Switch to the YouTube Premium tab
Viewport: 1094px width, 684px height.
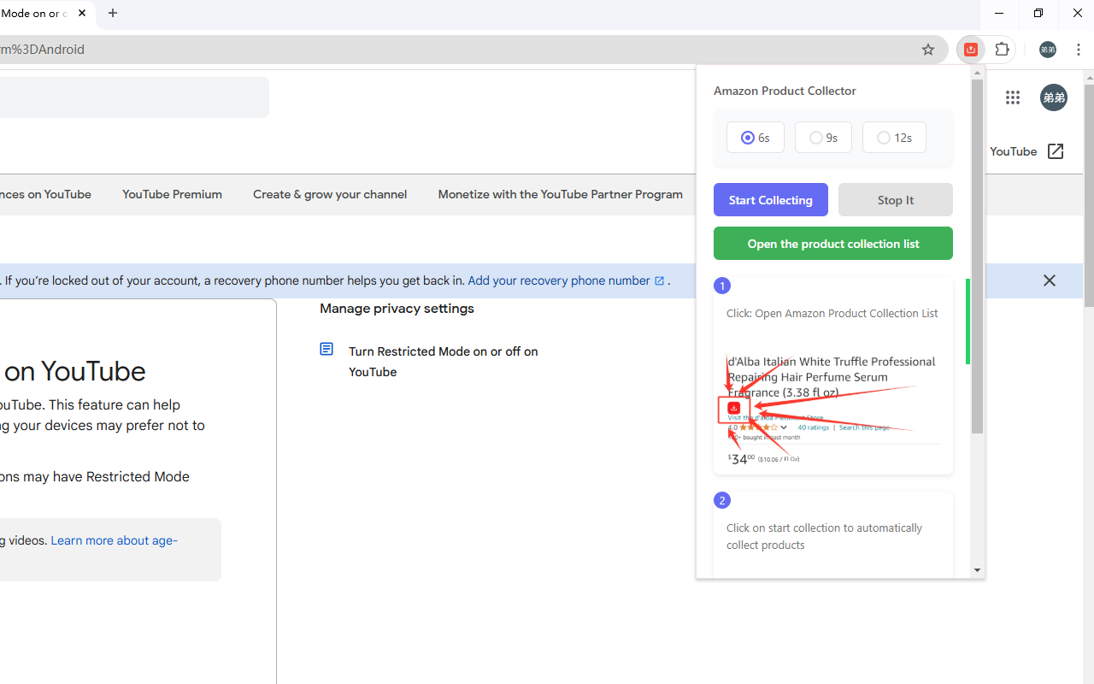(172, 194)
